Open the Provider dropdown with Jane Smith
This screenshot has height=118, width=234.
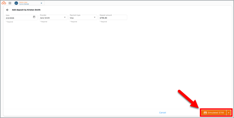[53, 17]
